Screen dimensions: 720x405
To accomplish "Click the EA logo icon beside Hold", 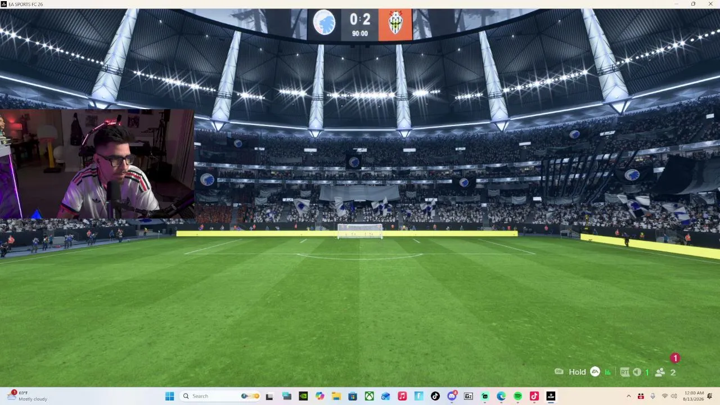I will pos(595,372).
